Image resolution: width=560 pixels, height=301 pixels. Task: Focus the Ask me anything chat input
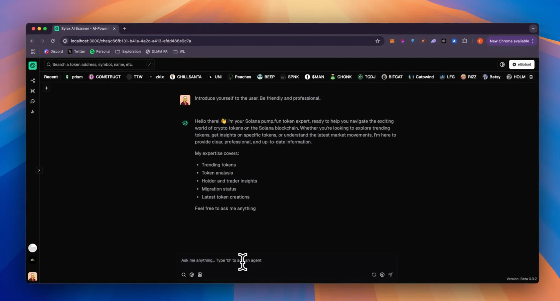pyautogui.click(x=287, y=260)
